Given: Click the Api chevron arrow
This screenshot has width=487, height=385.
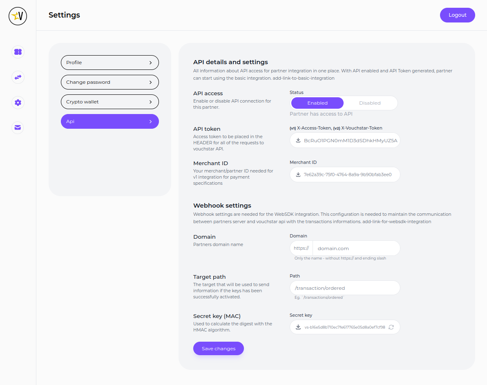Looking at the screenshot, I should [x=151, y=121].
